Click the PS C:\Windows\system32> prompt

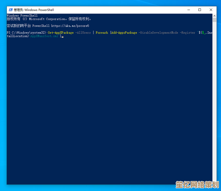(26, 33)
